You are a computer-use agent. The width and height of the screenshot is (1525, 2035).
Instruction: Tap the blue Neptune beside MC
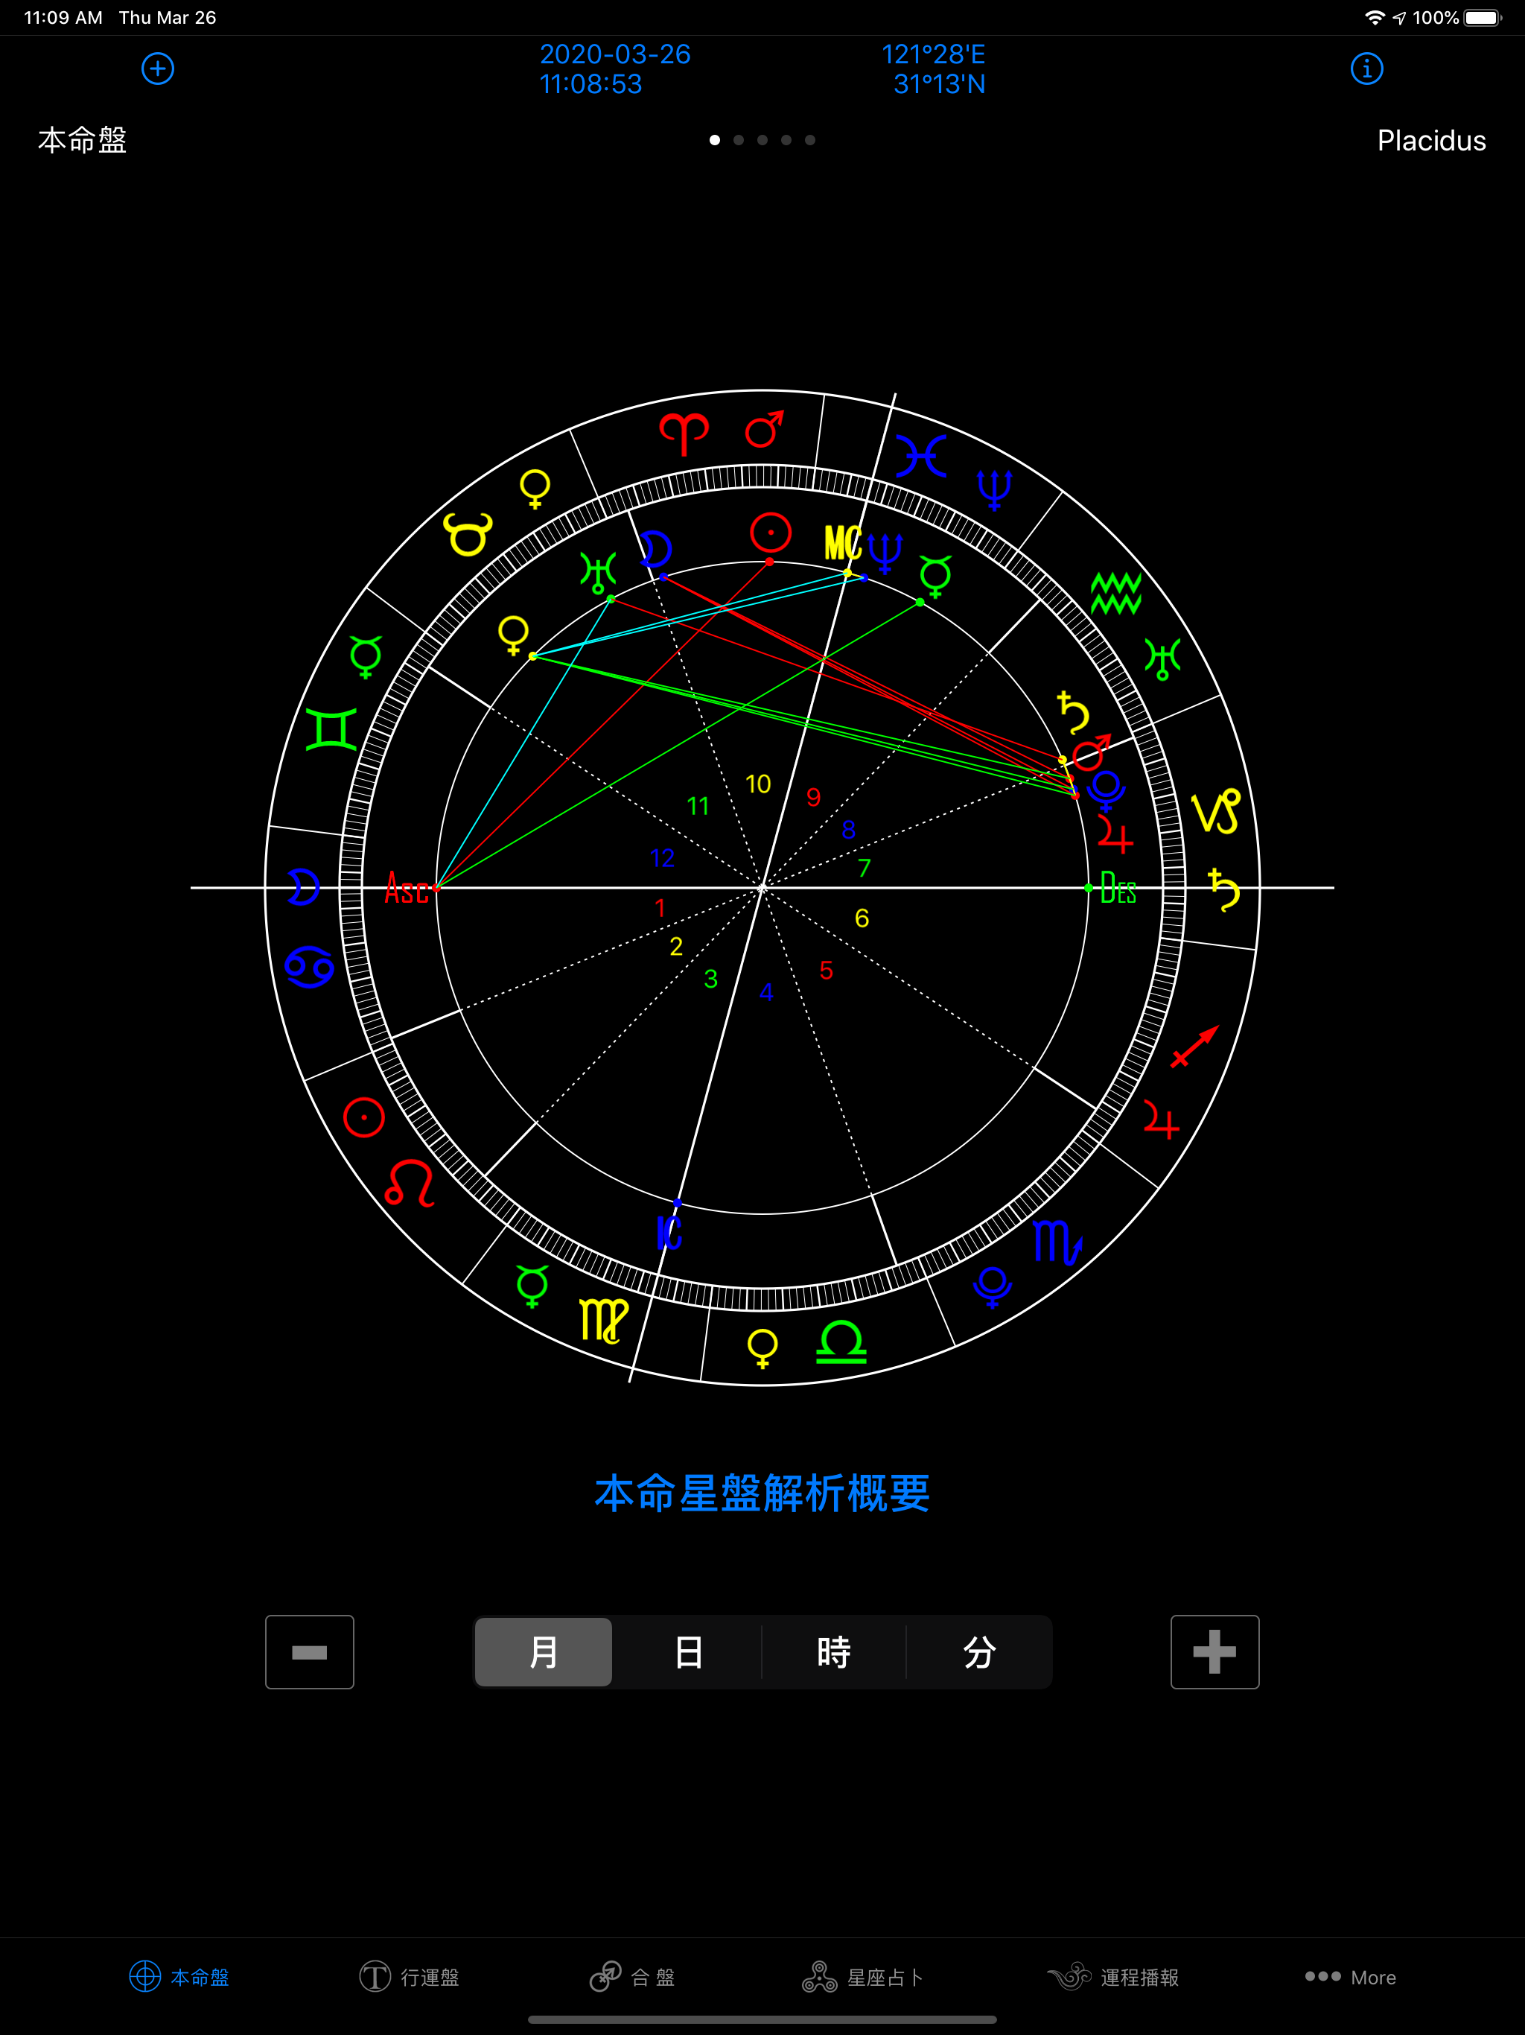coord(886,553)
